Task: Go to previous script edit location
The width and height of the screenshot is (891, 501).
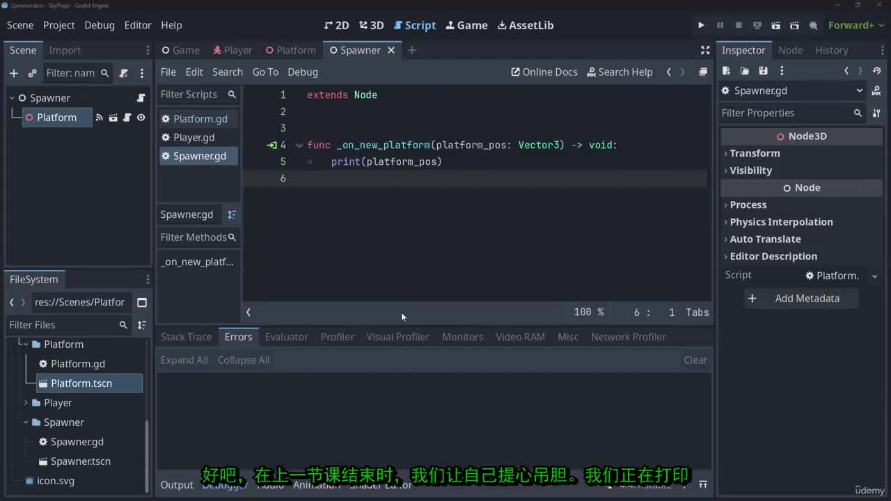Action: [669, 72]
